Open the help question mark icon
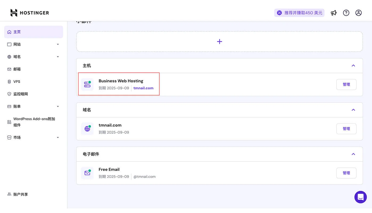 pyautogui.click(x=346, y=13)
